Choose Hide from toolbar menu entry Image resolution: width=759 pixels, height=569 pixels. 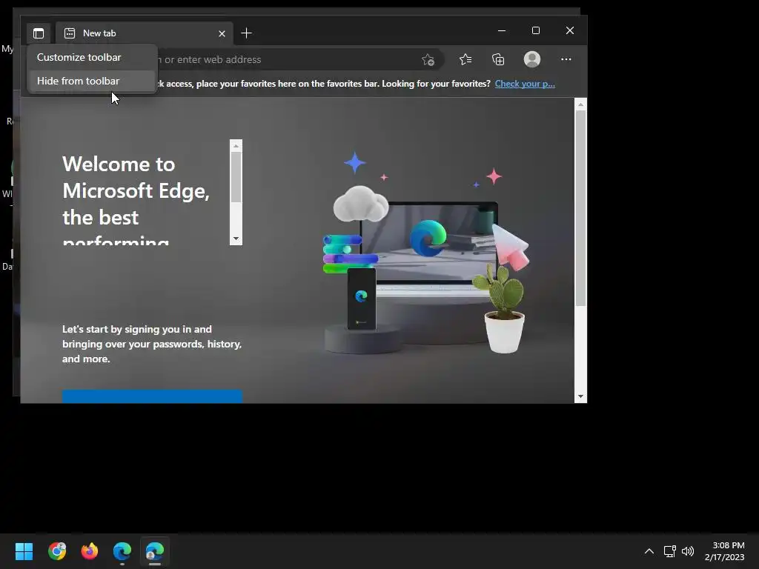(92, 81)
